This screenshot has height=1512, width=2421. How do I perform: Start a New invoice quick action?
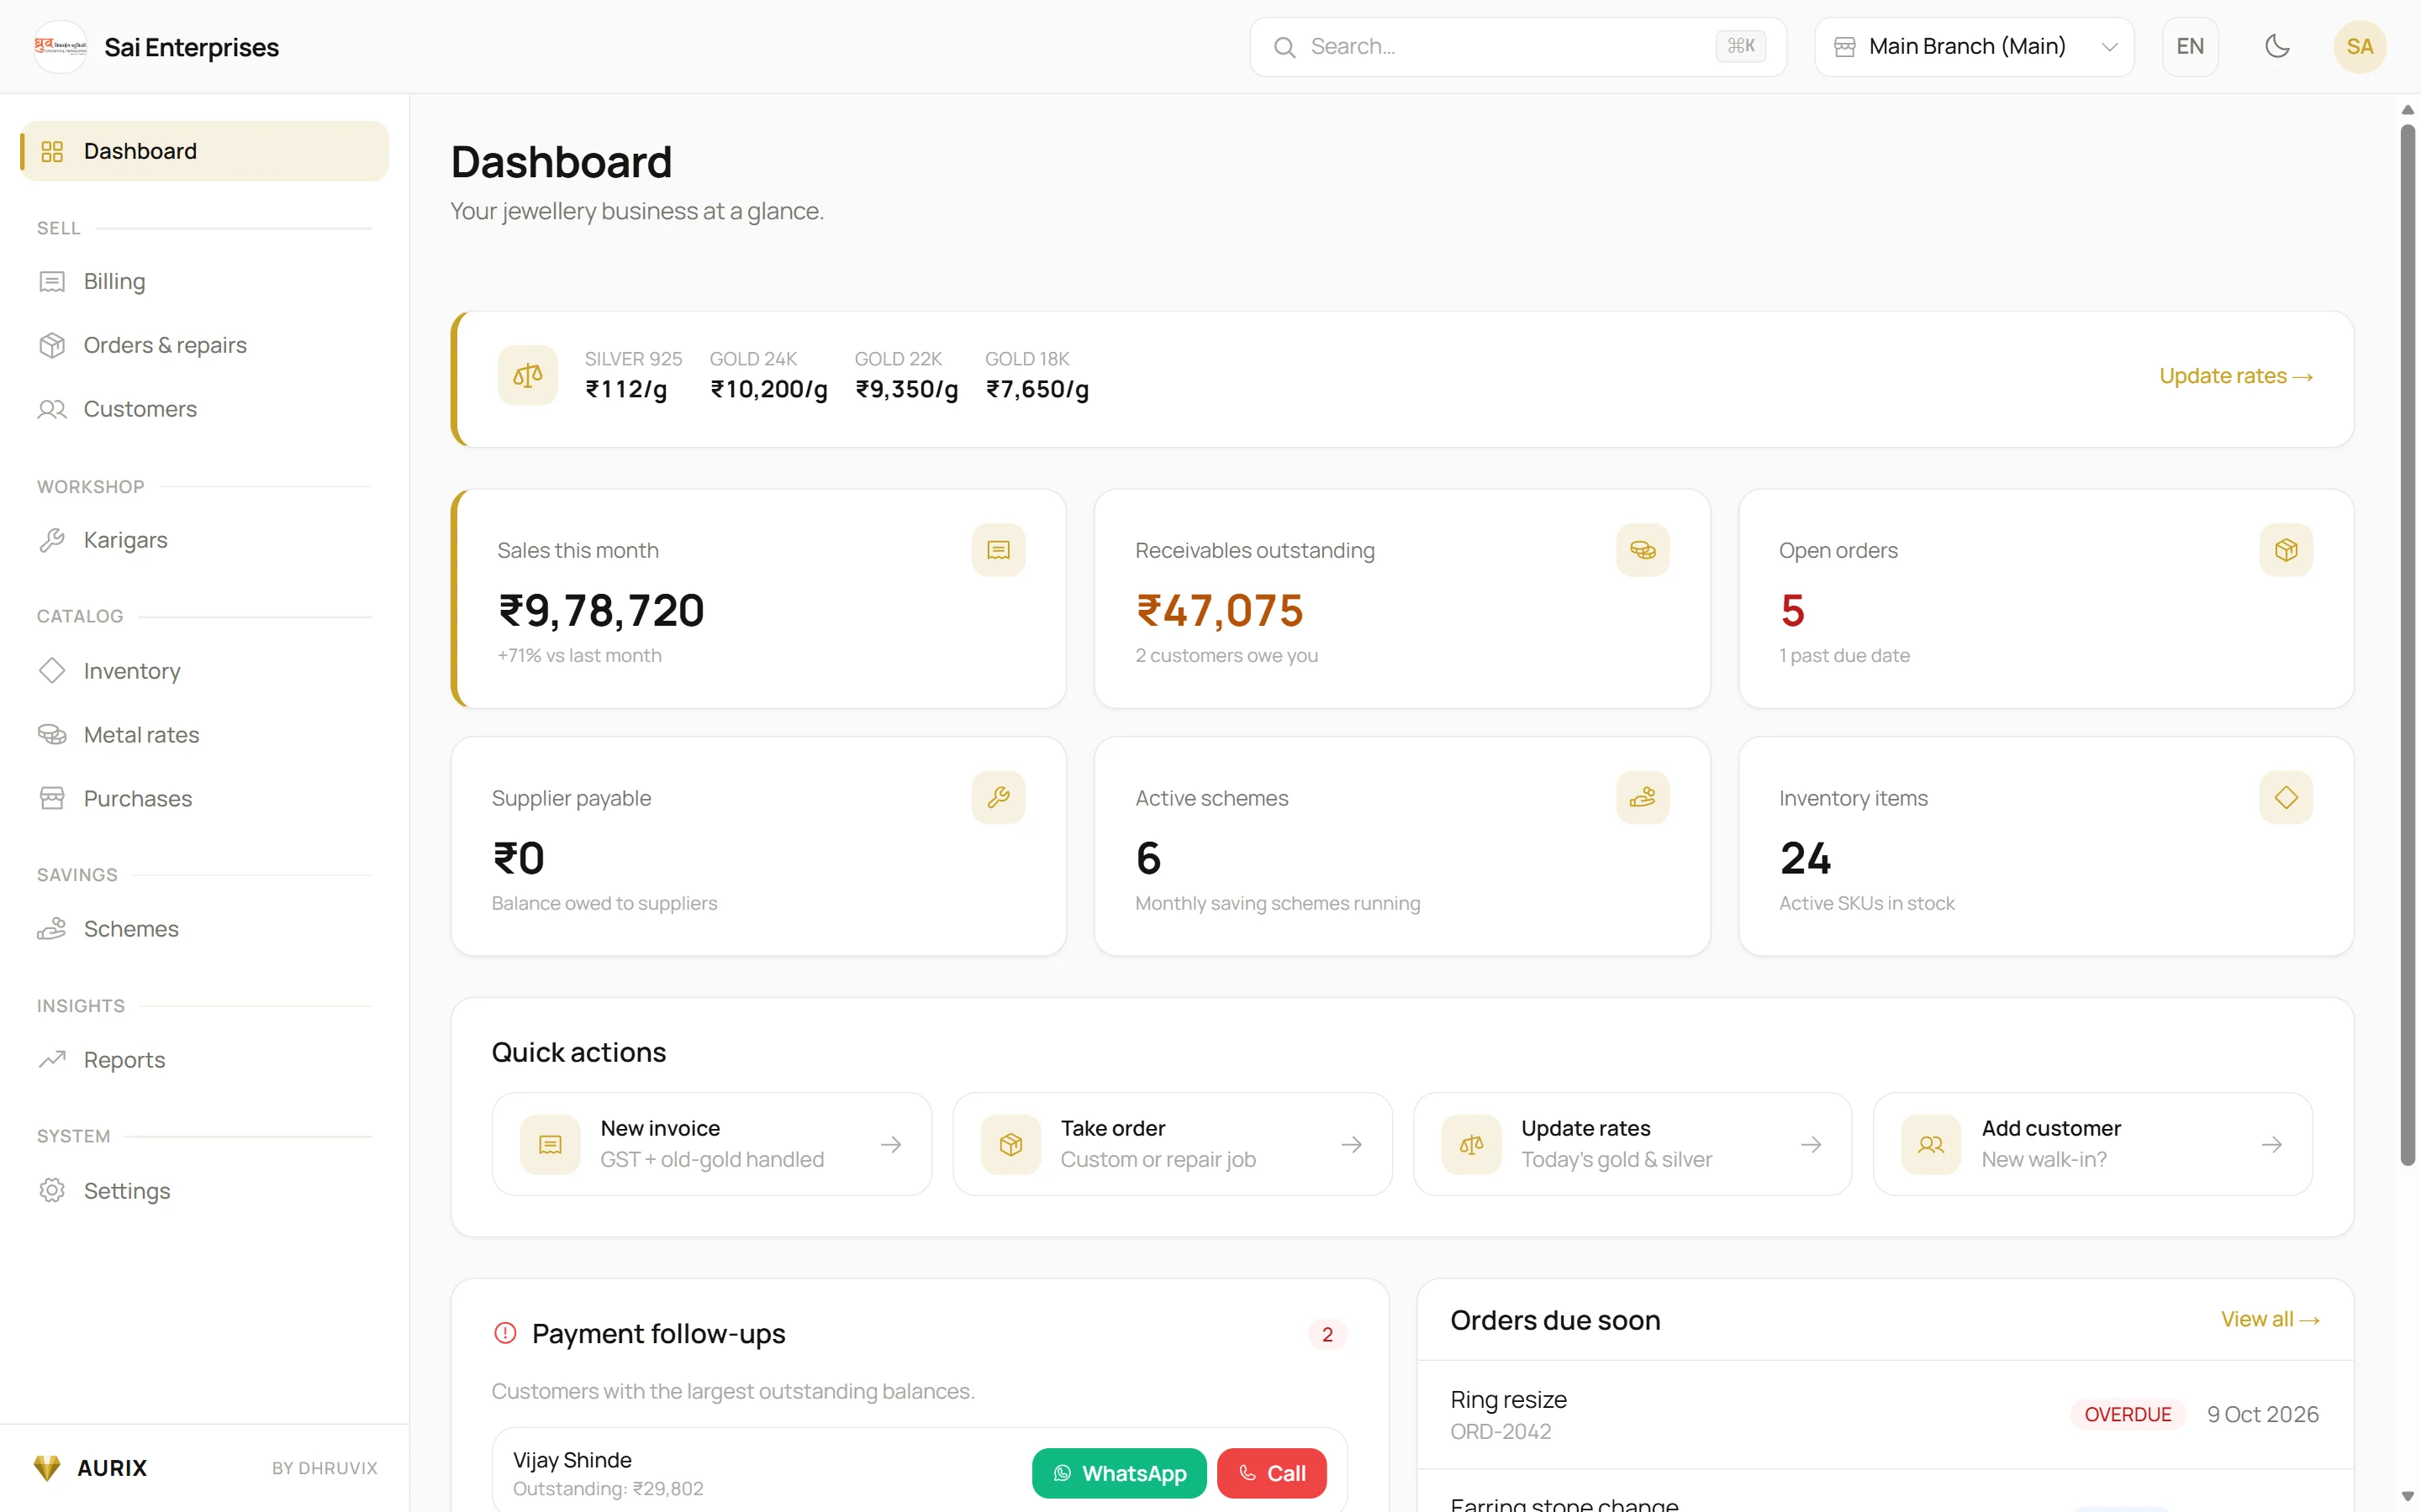(x=711, y=1144)
